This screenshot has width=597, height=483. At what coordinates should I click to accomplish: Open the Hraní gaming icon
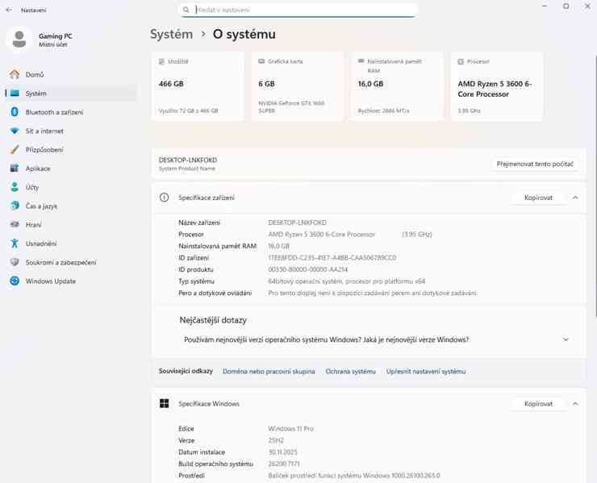pos(15,225)
